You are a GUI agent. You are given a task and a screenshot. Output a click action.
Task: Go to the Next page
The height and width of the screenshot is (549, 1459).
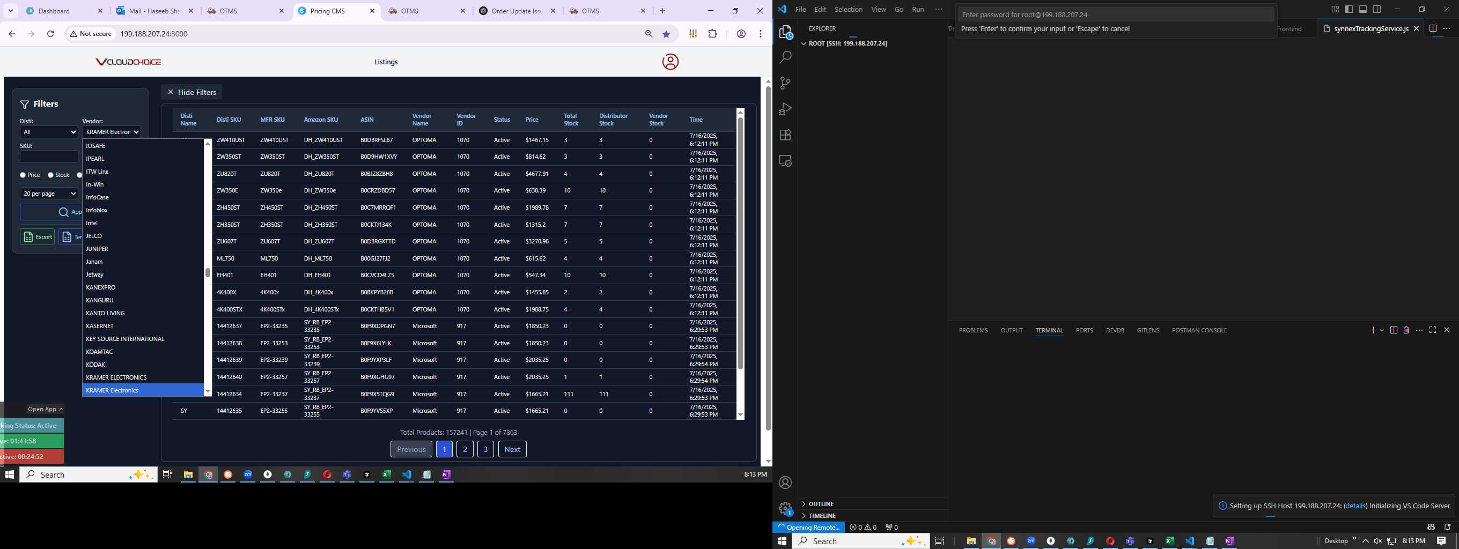[x=512, y=449]
